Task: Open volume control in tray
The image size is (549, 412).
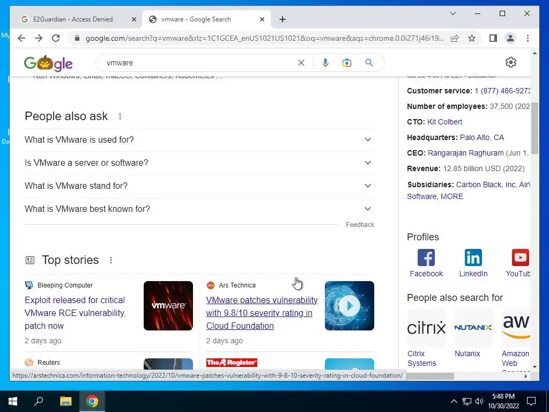Action: 479,401
